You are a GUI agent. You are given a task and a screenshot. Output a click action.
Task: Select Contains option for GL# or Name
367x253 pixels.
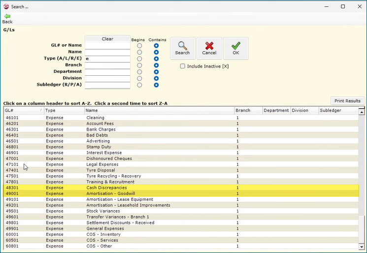click(156, 46)
